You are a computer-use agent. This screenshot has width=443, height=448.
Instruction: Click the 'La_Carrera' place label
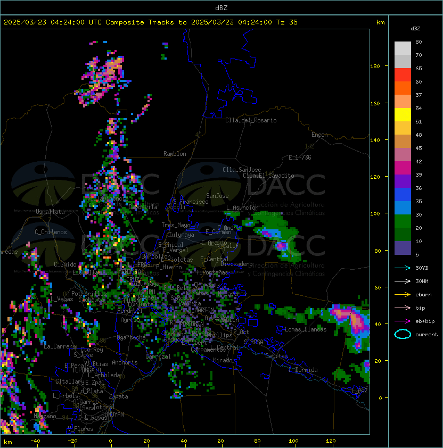60,346
